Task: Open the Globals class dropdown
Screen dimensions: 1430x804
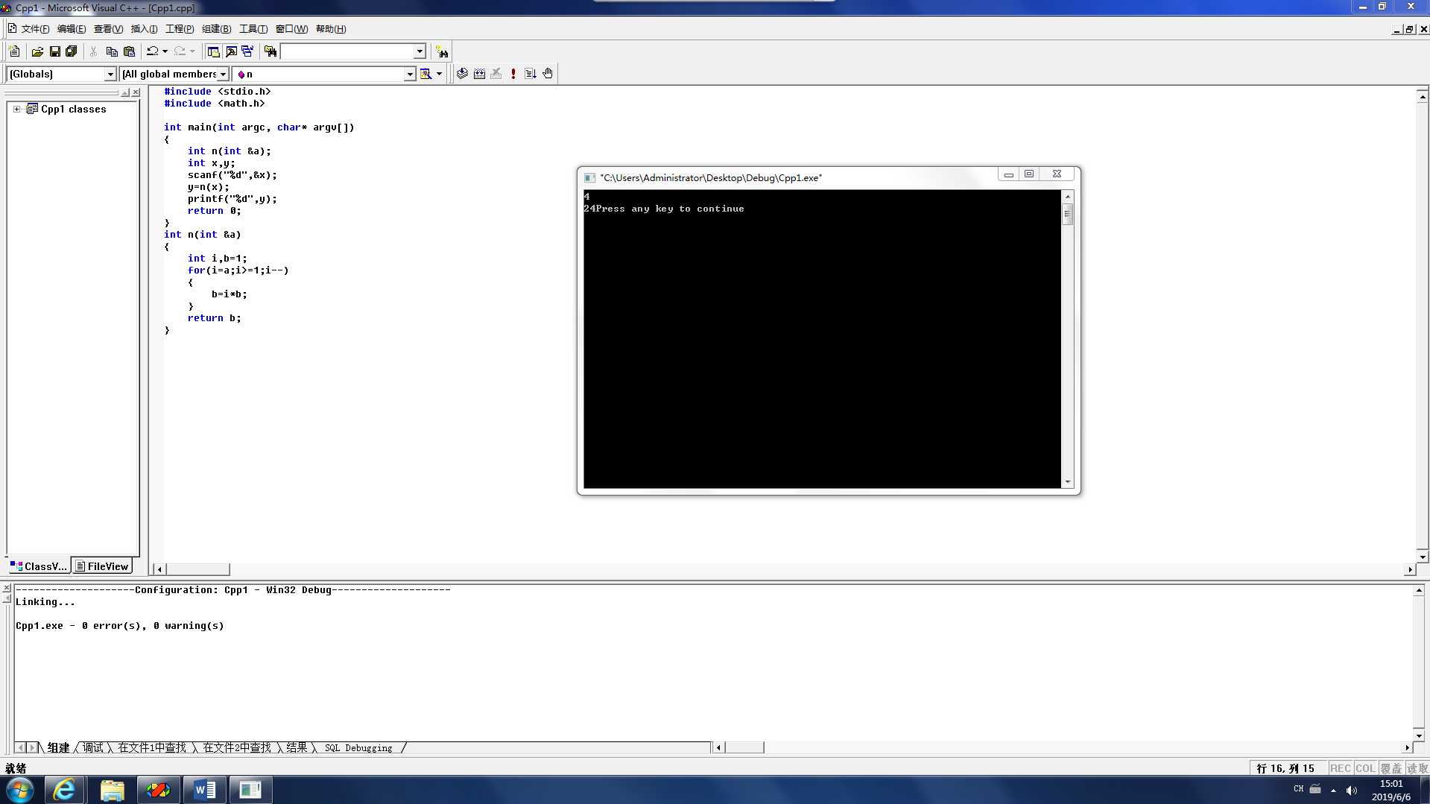Action: coord(110,74)
